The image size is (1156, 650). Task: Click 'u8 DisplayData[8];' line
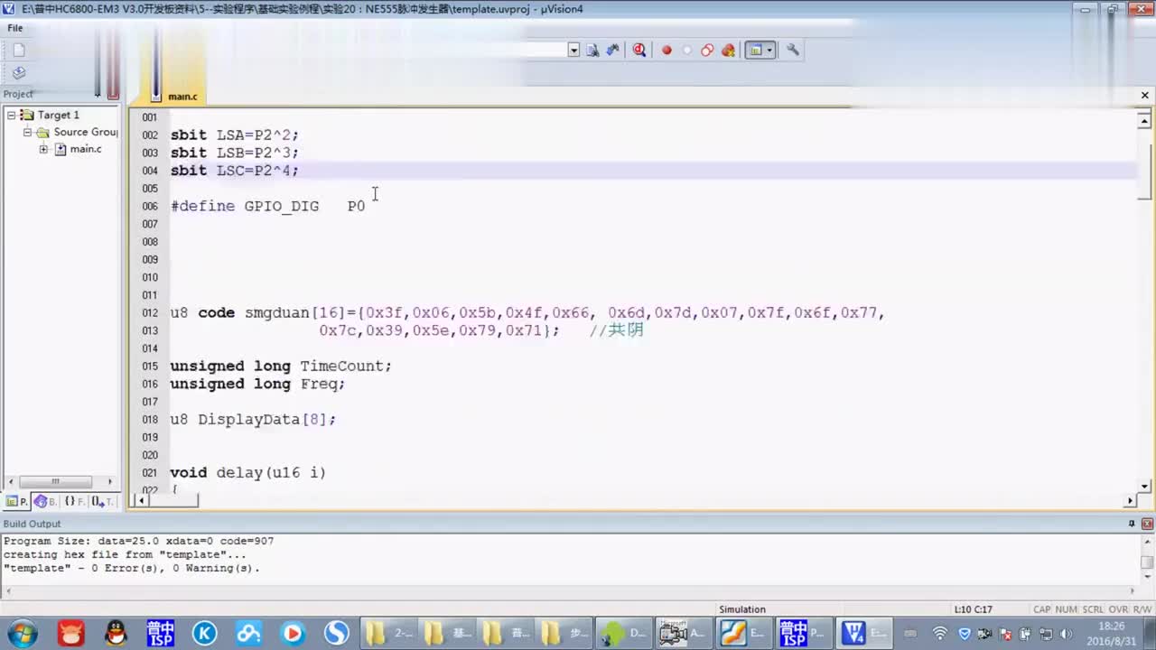pyautogui.click(x=253, y=420)
